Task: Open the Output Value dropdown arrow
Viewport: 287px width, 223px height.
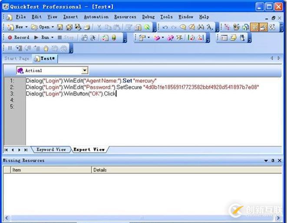Action: [x=163, y=38]
